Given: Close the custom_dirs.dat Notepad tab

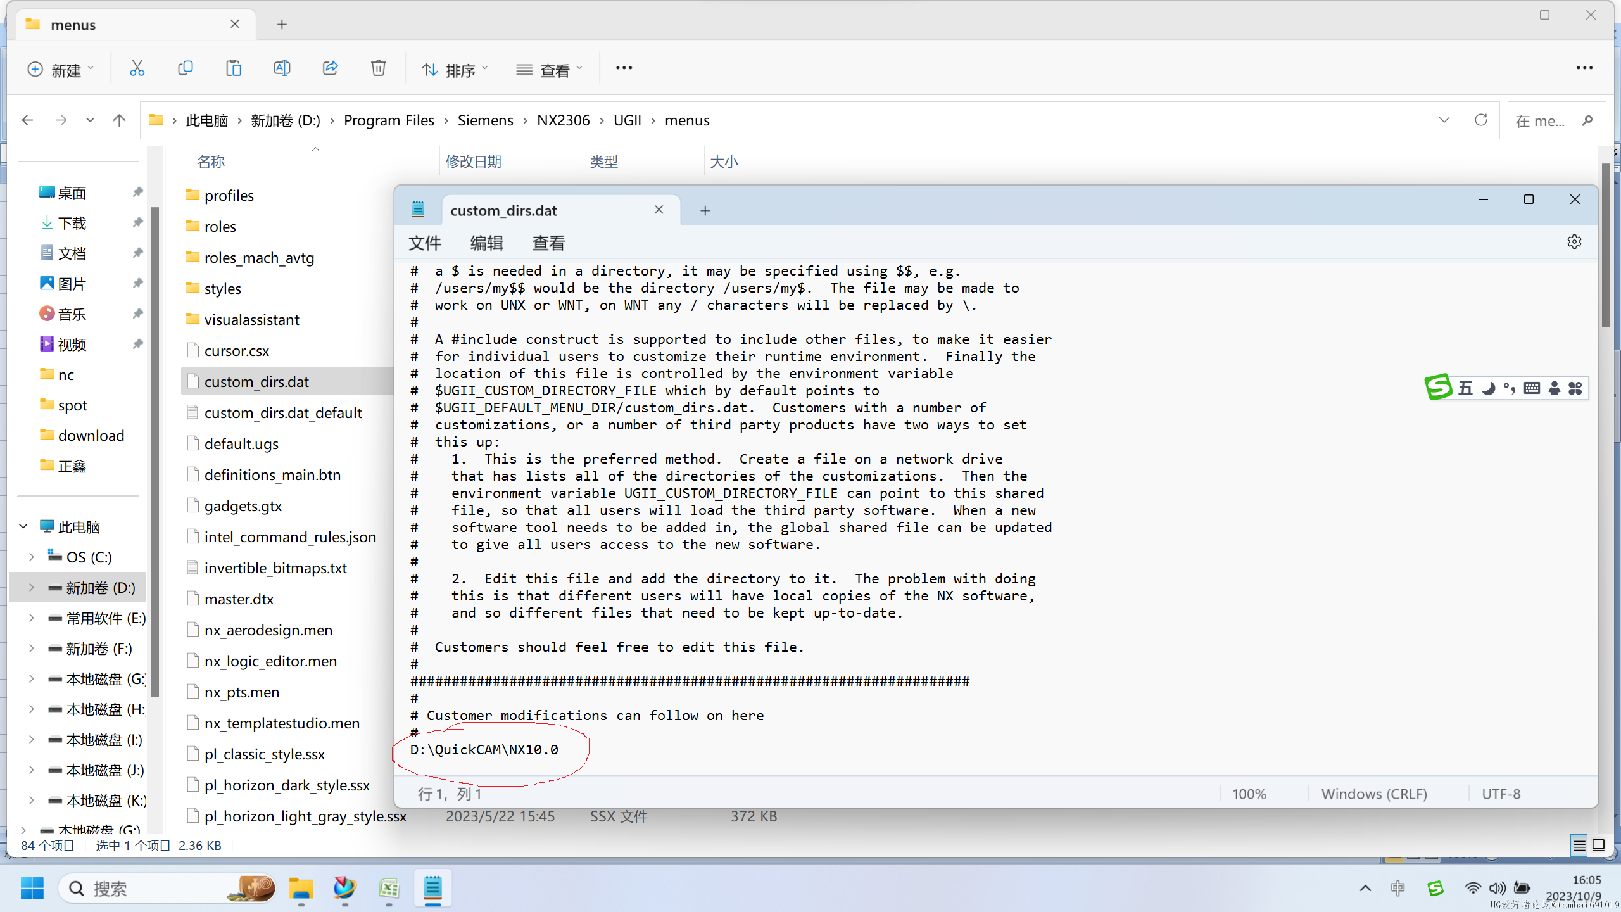Looking at the screenshot, I should click(659, 210).
